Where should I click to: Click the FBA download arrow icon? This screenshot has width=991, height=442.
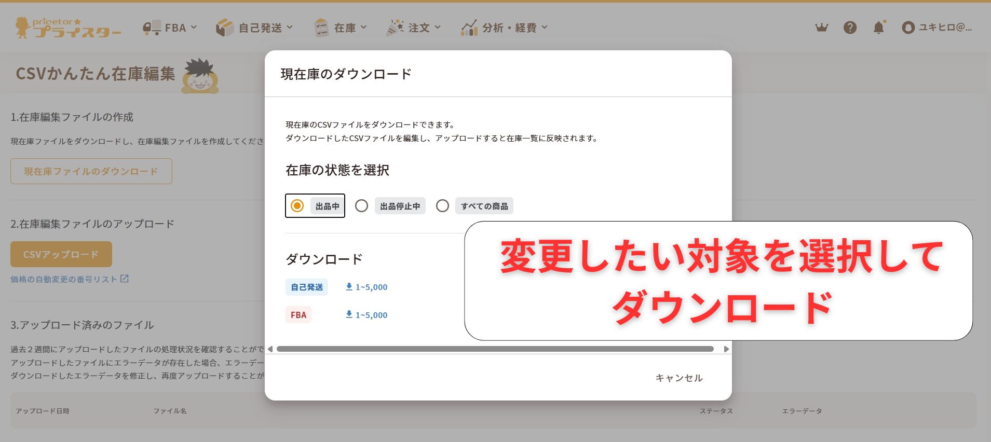(x=349, y=314)
